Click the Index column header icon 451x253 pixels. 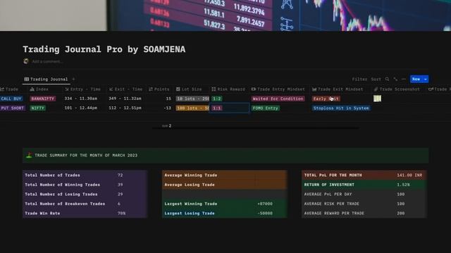pos(32,89)
